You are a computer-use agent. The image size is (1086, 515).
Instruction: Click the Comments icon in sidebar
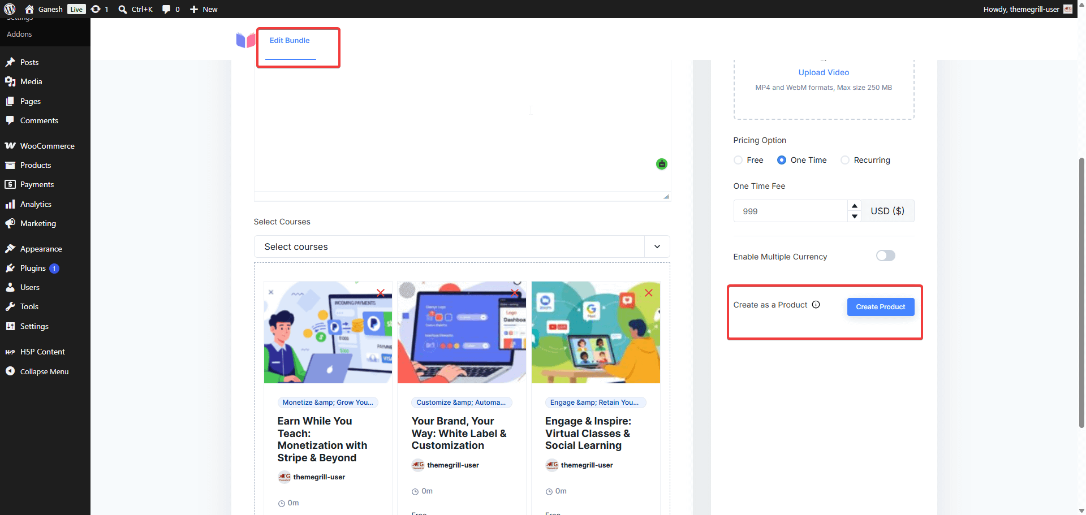(x=10, y=120)
